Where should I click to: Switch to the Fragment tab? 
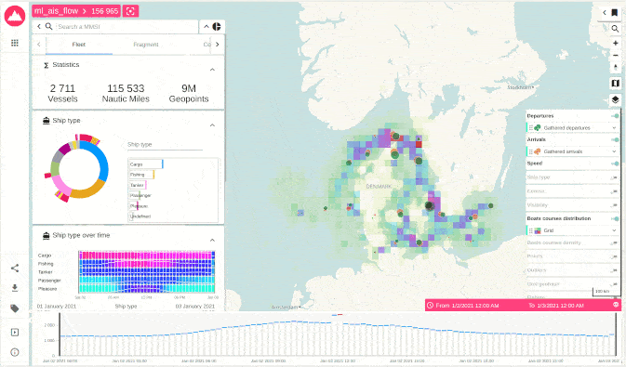[x=146, y=45]
